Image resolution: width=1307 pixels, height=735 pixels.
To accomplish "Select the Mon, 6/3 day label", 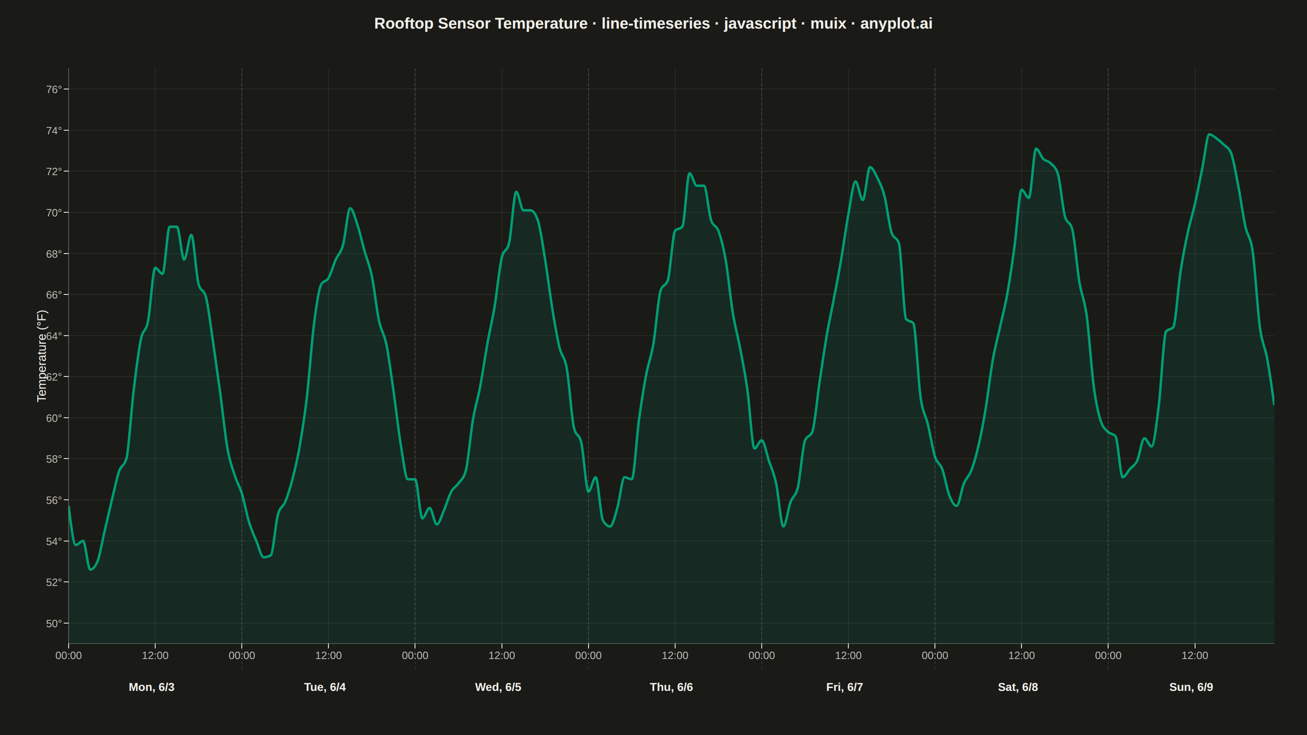I will pos(151,687).
